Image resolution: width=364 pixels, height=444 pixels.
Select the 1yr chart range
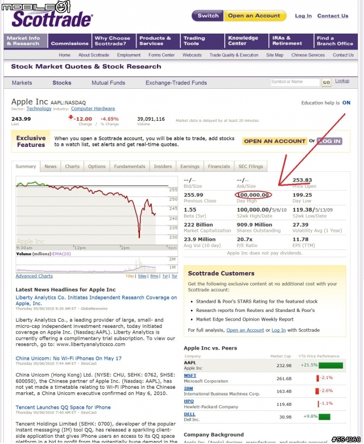pyautogui.click(x=165, y=276)
